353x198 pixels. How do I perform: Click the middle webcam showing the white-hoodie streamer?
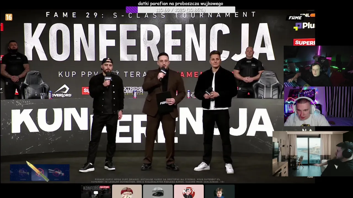point(318,106)
